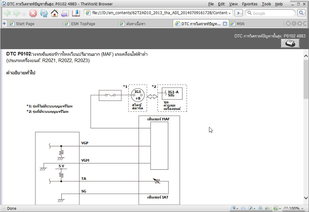This screenshot has height=212, width=309.
Task: Add a new tab with plus icon
Action: (4, 24)
